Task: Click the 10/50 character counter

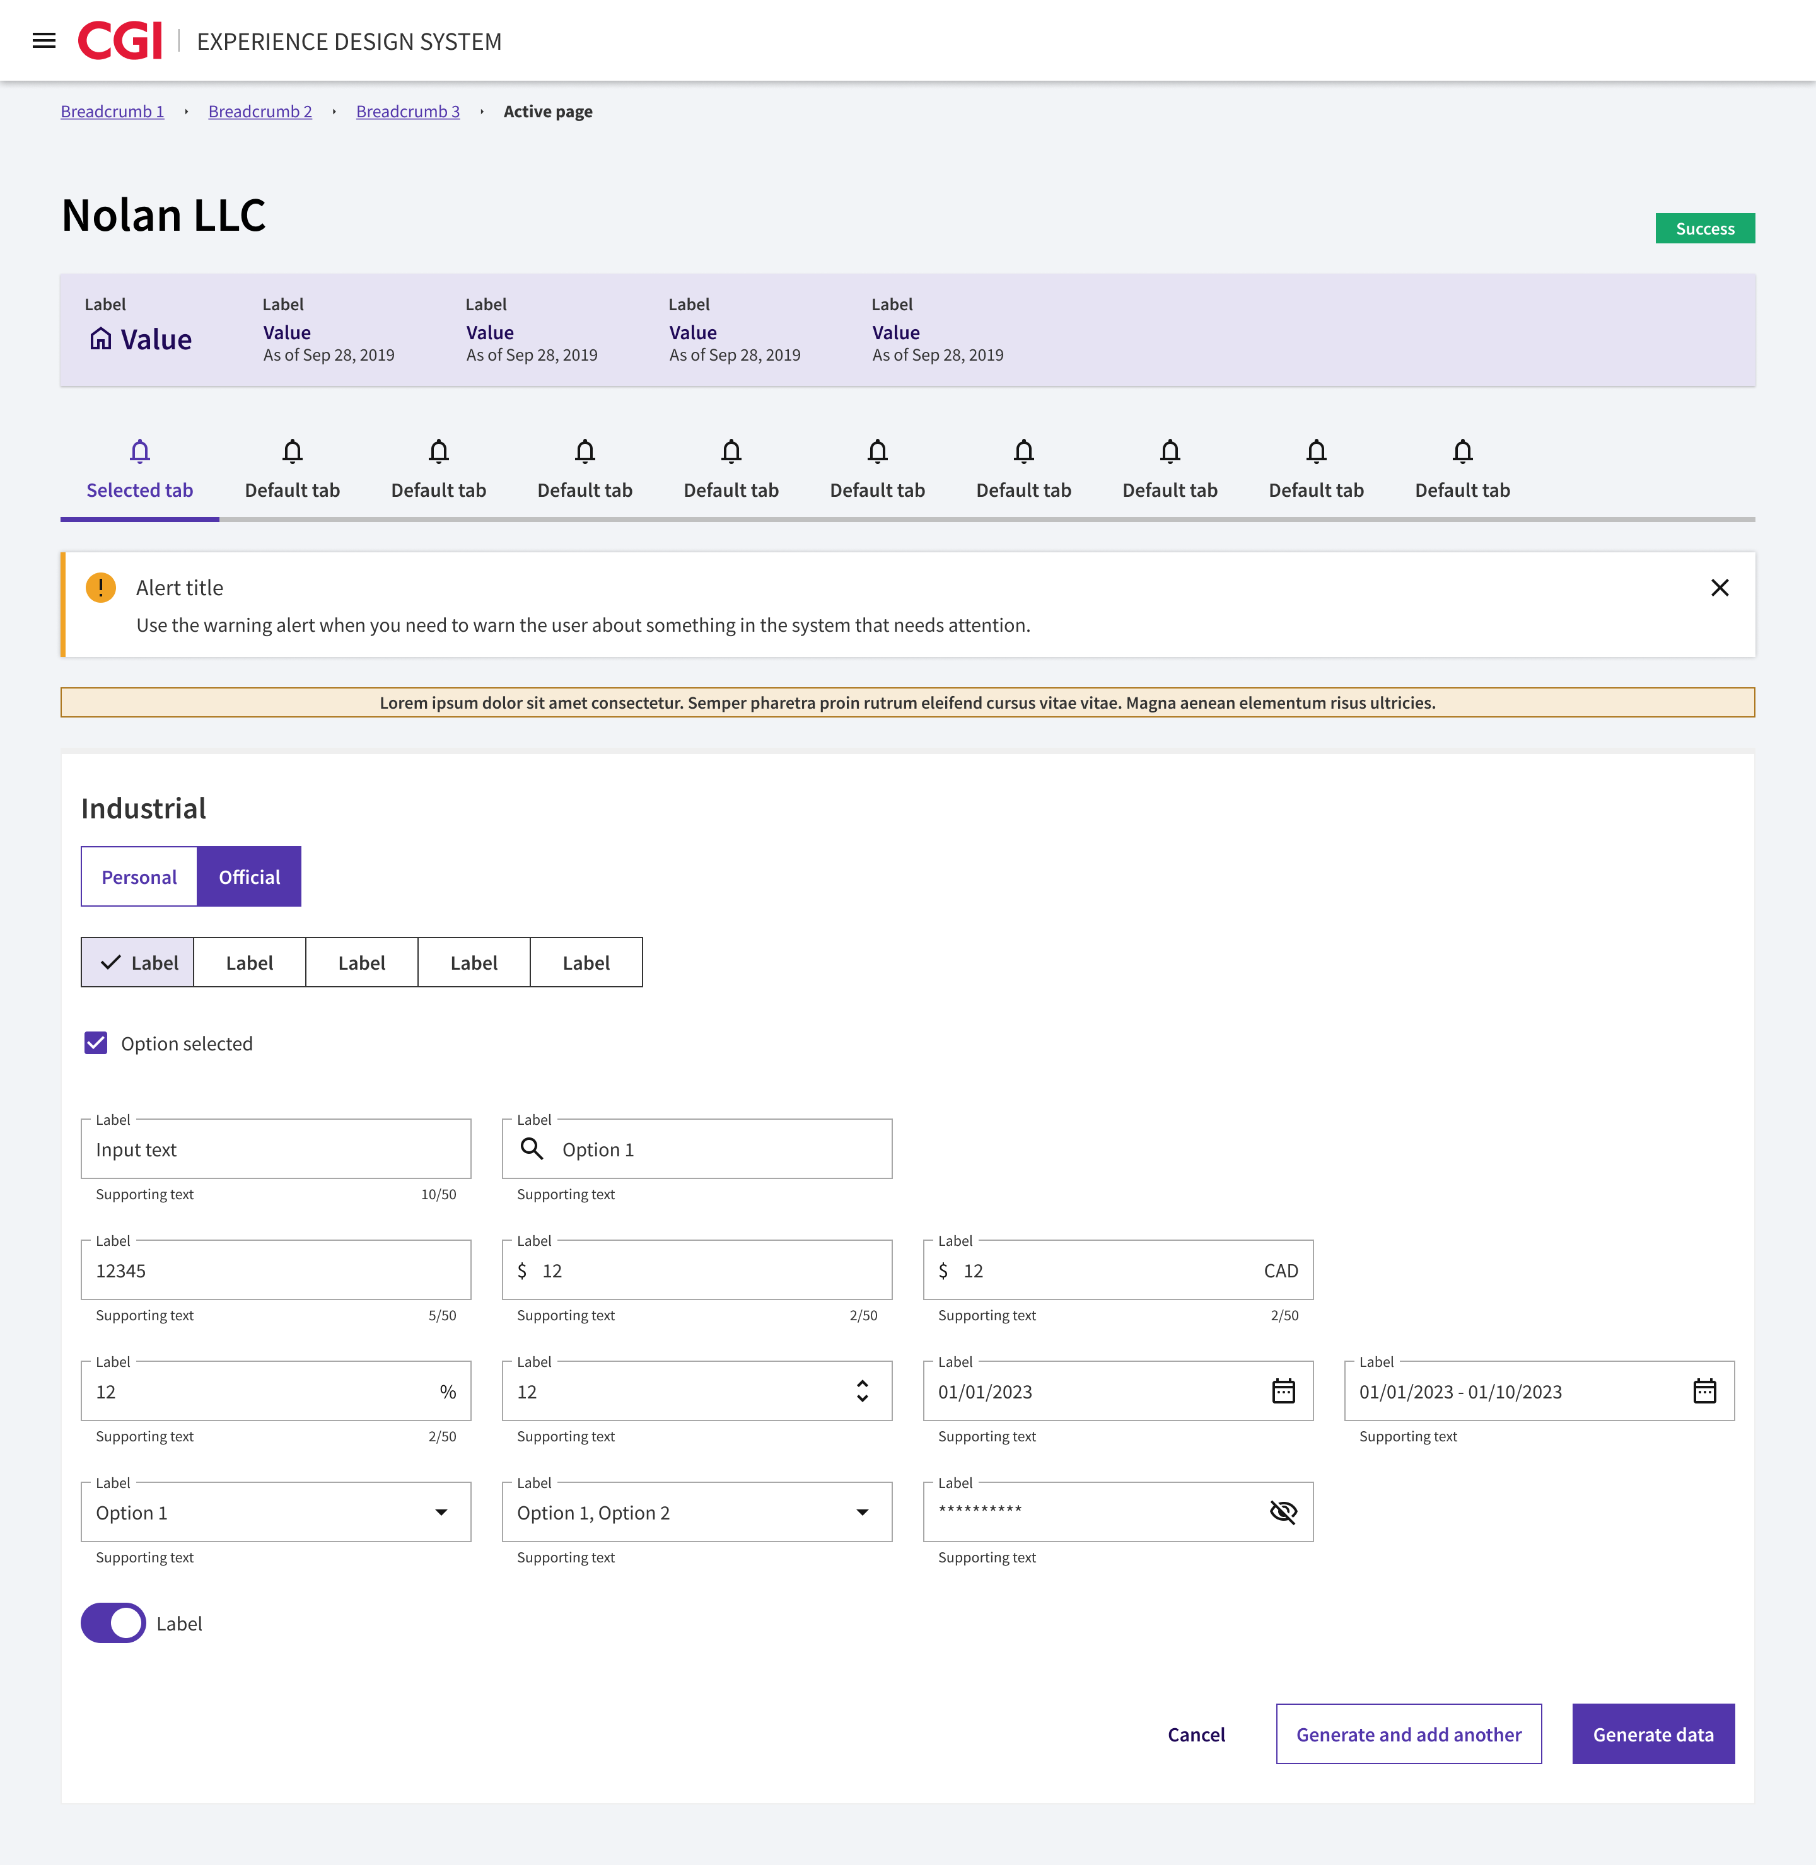Action: tap(439, 1195)
